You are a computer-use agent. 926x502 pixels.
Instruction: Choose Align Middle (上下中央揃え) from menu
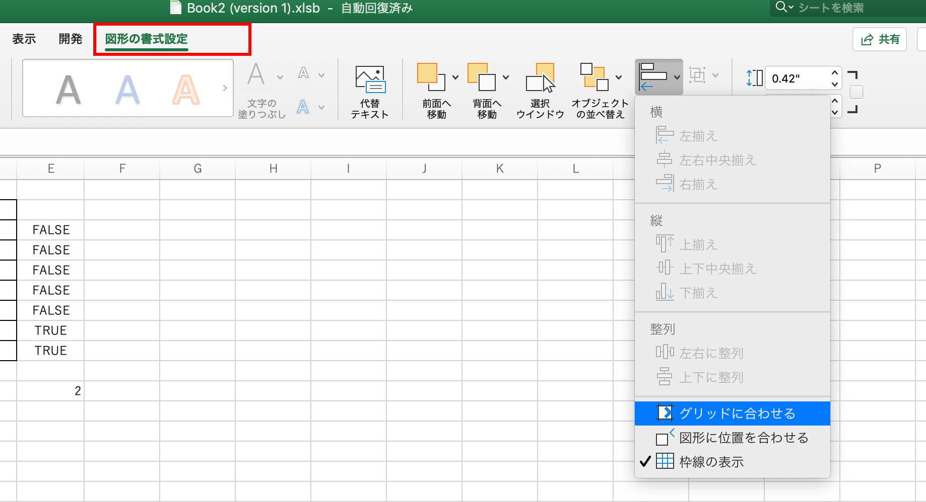[x=733, y=269]
